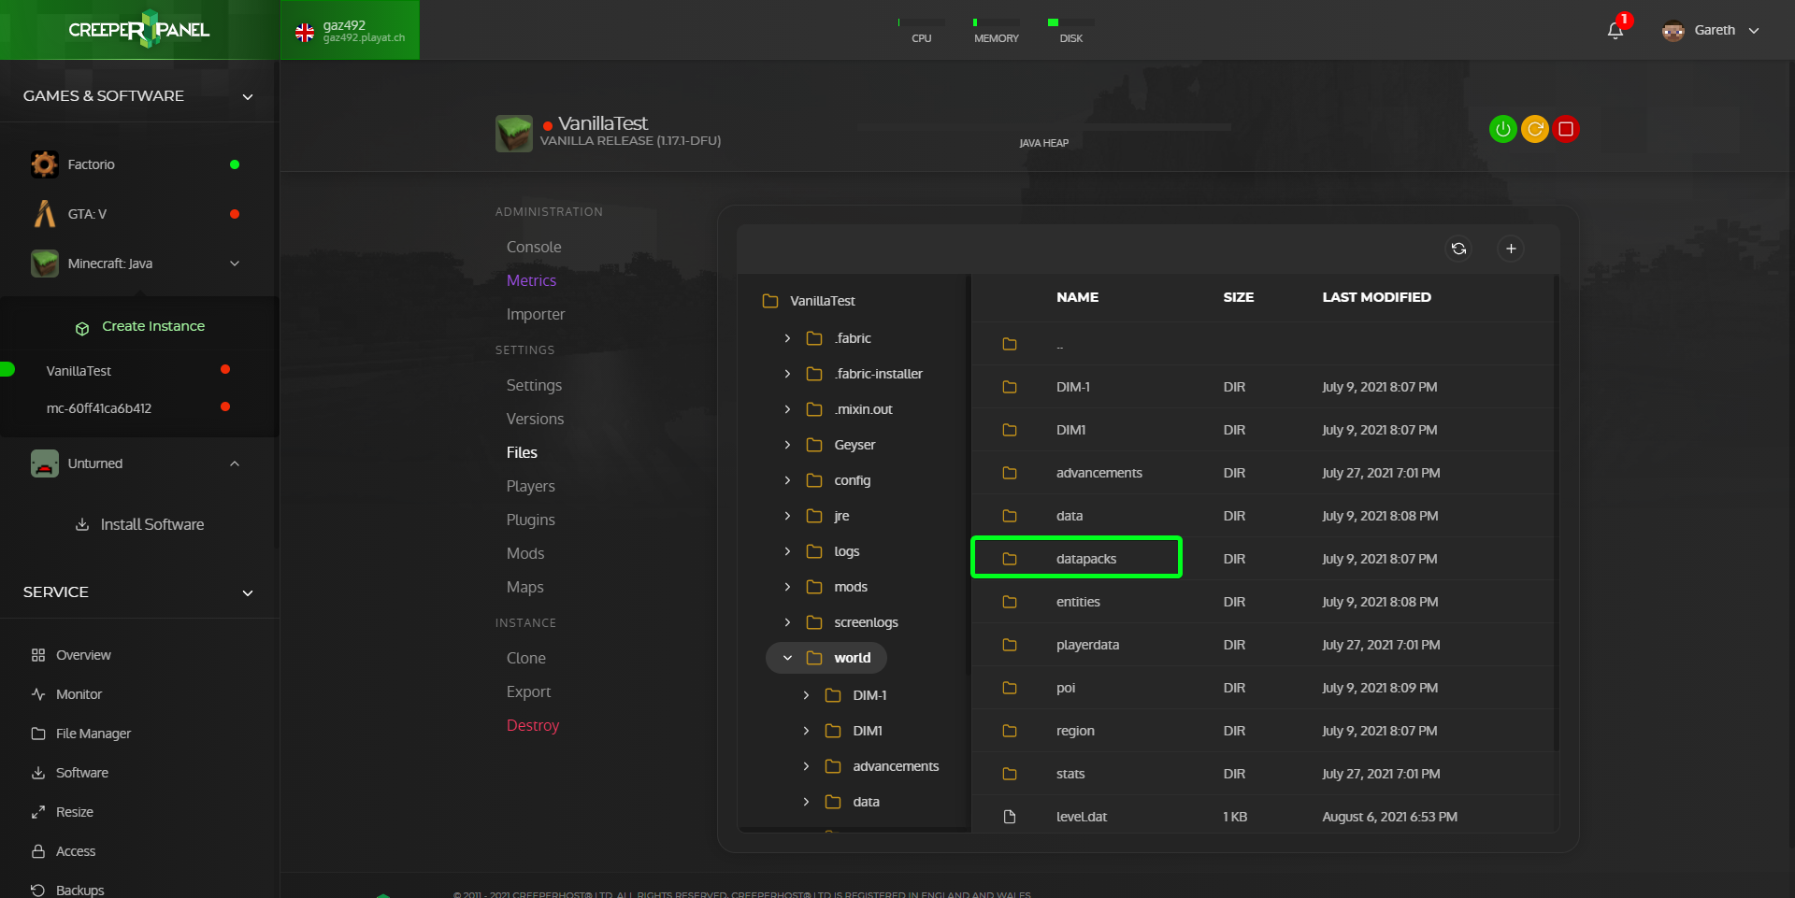1795x898 pixels.
Task: Click the VanillaTest grass block icon
Action: click(x=514, y=134)
